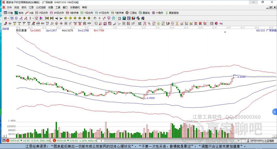Click the pink flag icon

(x=41, y=18)
